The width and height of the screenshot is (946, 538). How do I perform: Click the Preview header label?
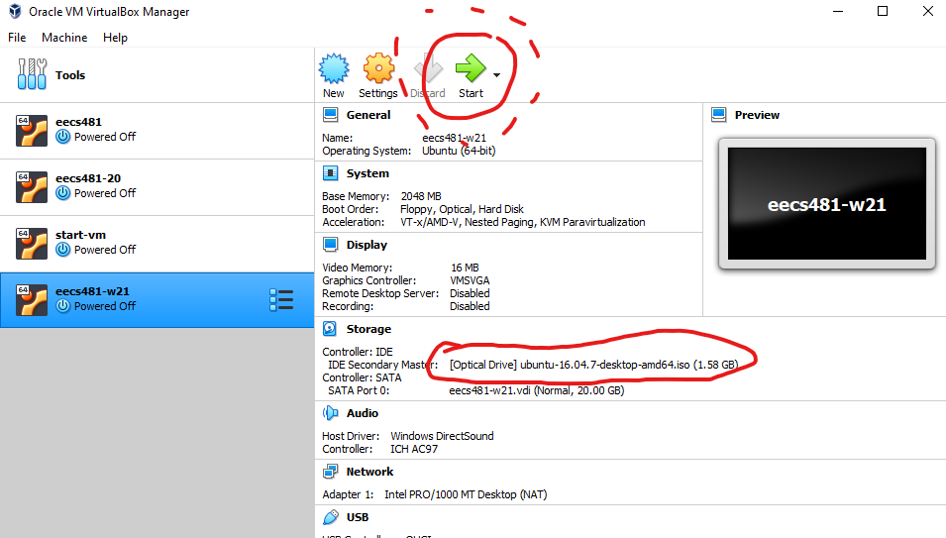pyautogui.click(x=757, y=115)
